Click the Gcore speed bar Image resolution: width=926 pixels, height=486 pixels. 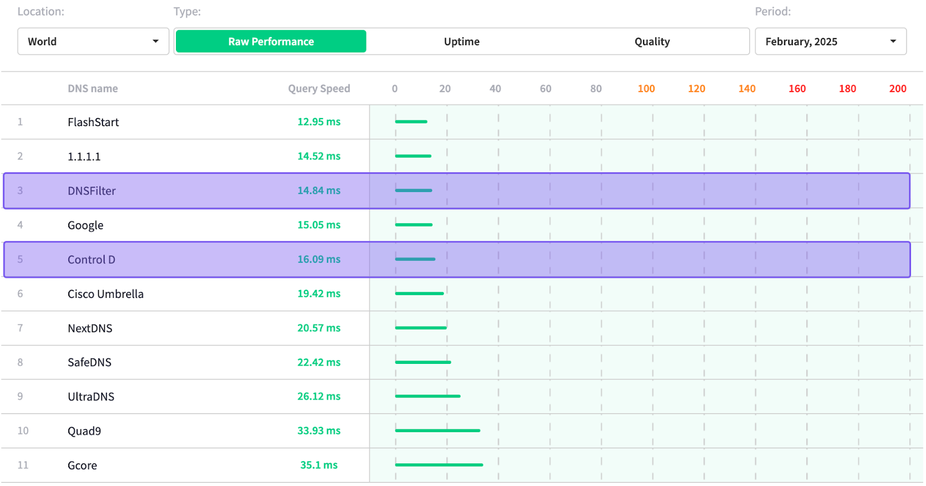click(439, 465)
